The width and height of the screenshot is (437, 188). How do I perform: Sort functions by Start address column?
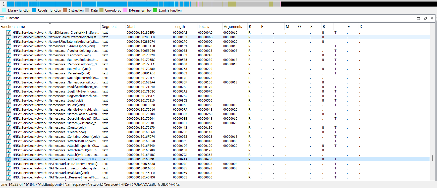(x=131, y=27)
